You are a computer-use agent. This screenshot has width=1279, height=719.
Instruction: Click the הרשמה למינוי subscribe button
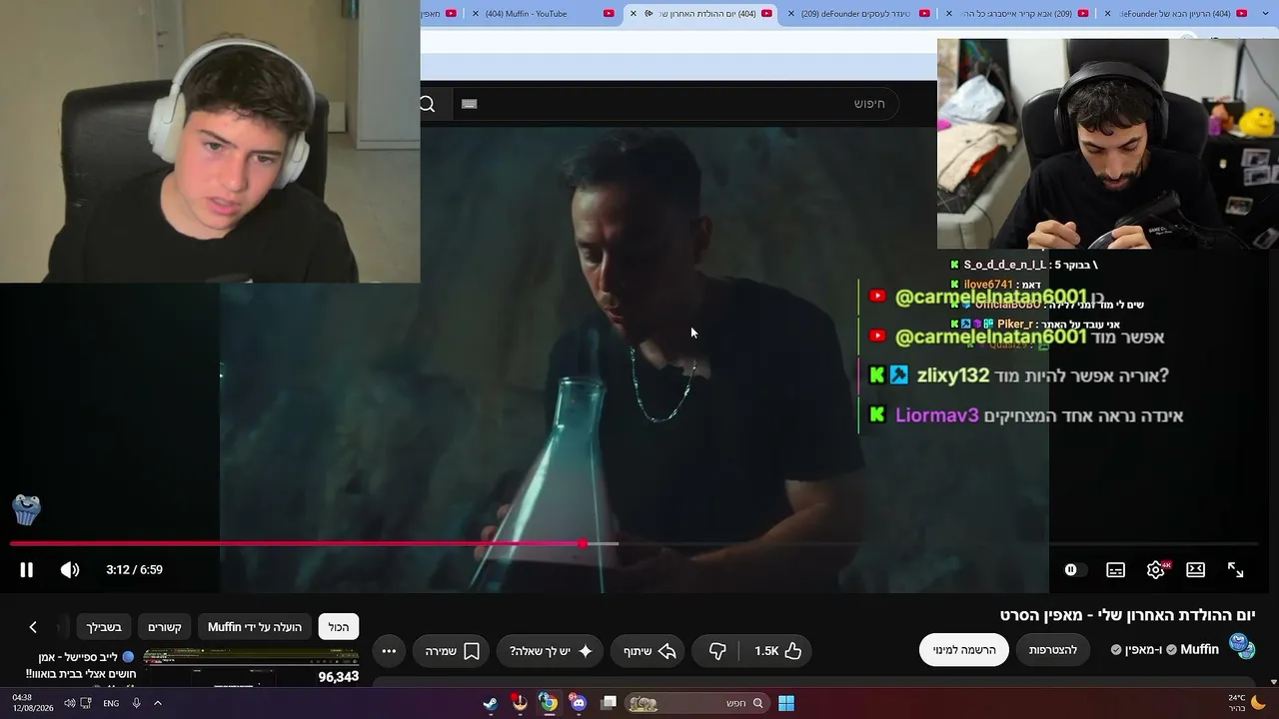(x=964, y=650)
